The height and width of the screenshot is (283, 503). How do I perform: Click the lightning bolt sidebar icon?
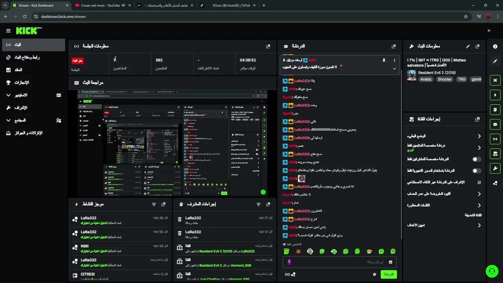tap(495, 95)
